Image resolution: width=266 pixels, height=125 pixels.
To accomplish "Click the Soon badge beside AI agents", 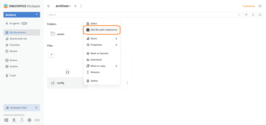I will coord(24,23).
